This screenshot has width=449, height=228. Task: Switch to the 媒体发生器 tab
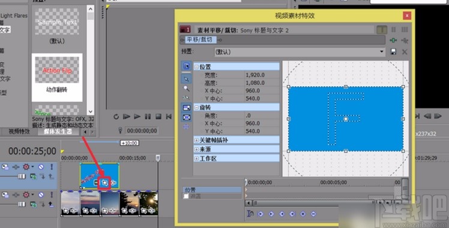click(x=58, y=132)
